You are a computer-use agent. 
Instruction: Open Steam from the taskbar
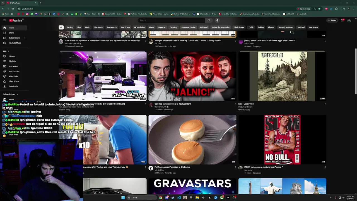pos(173,198)
